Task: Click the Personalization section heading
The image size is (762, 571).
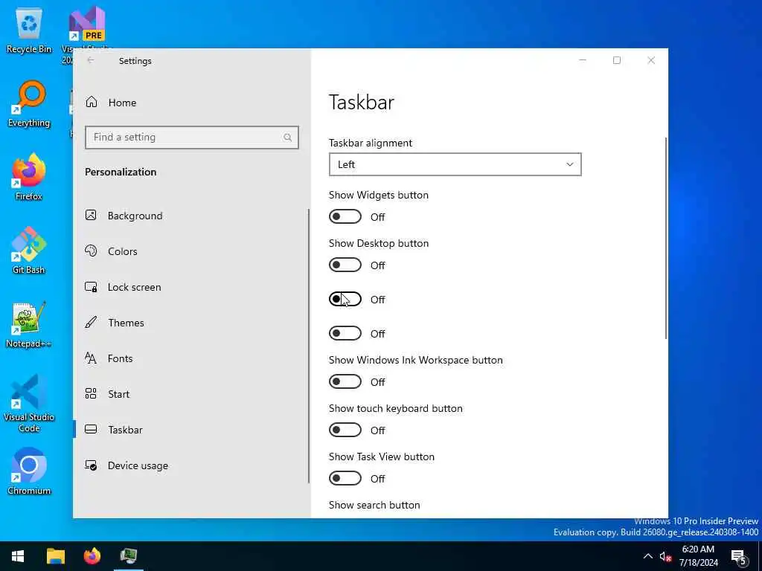Action: (x=121, y=172)
